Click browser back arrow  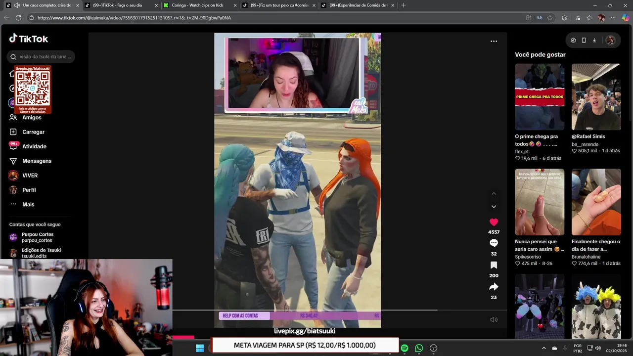6,18
